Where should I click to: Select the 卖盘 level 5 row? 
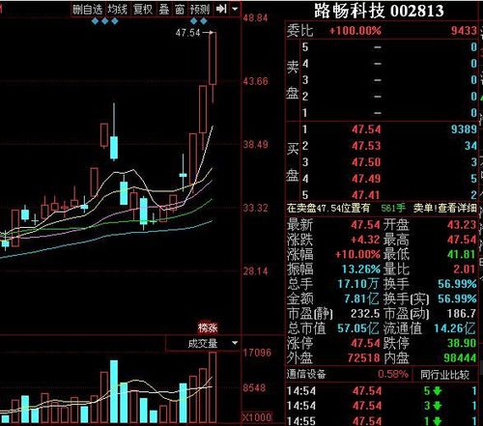(389, 47)
